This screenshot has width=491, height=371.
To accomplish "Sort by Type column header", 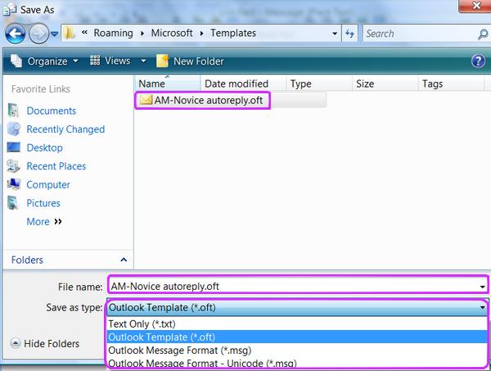I will click(x=319, y=84).
